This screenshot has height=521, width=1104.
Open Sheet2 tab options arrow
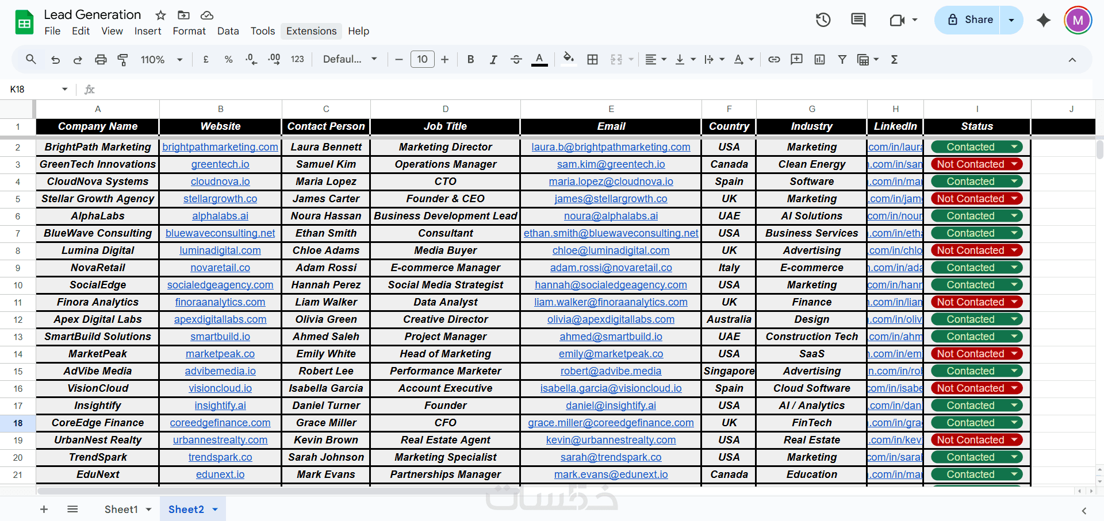tap(215, 510)
